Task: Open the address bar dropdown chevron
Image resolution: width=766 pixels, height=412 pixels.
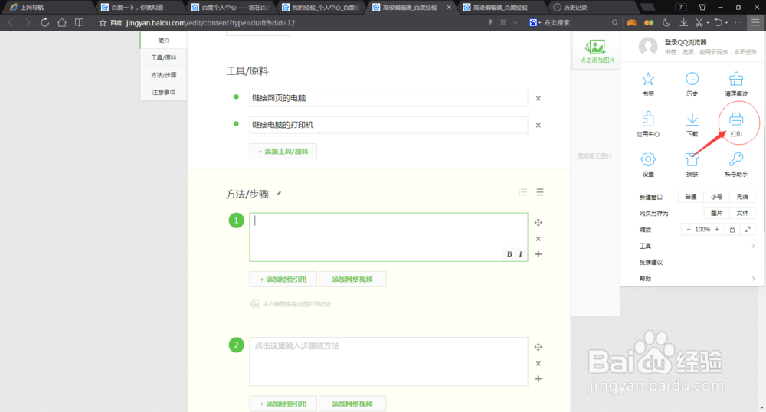Action: 516,22
